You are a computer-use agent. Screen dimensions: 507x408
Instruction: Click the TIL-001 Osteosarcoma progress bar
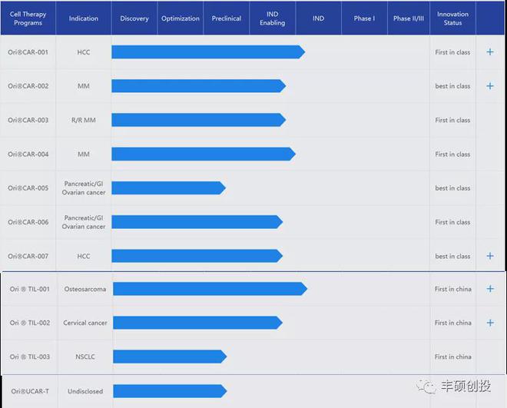tap(210, 289)
